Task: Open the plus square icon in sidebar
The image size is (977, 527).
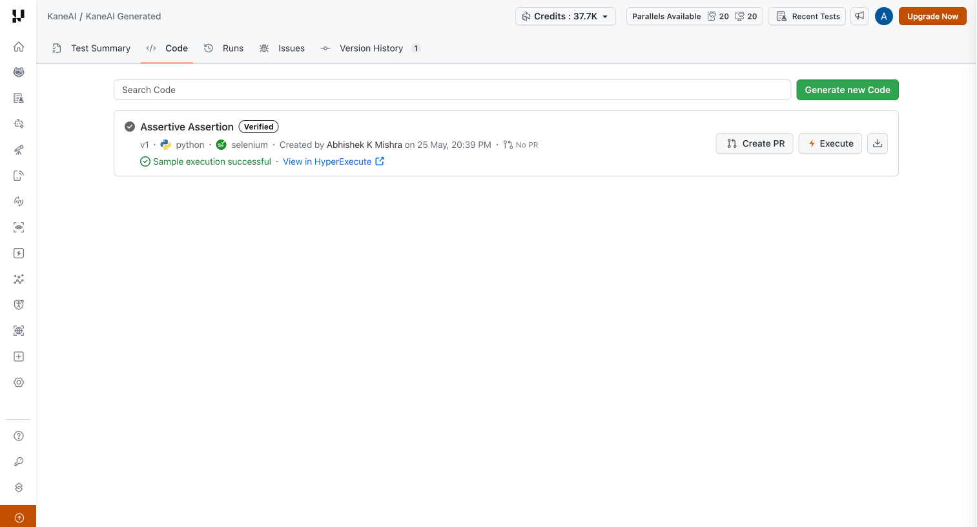Action: click(x=19, y=356)
